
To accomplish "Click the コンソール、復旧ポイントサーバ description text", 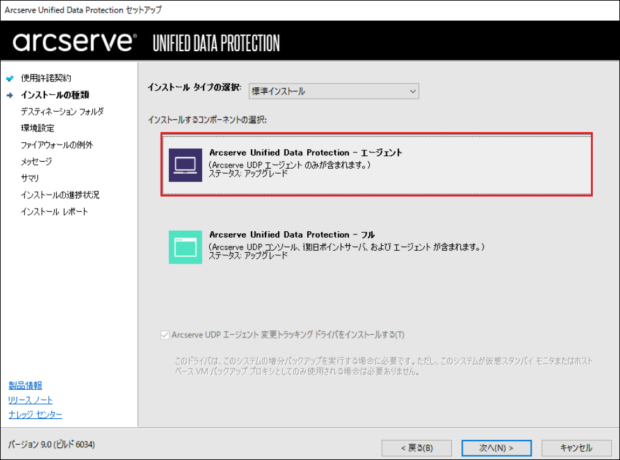I will click(x=346, y=247).
